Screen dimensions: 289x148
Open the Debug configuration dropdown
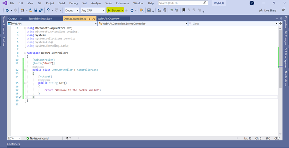click(71, 10)
